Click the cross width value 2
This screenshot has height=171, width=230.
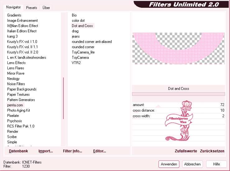(223, 116)
